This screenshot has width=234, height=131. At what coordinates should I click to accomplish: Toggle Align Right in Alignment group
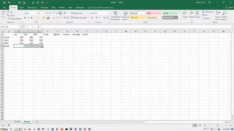(60, 18)
